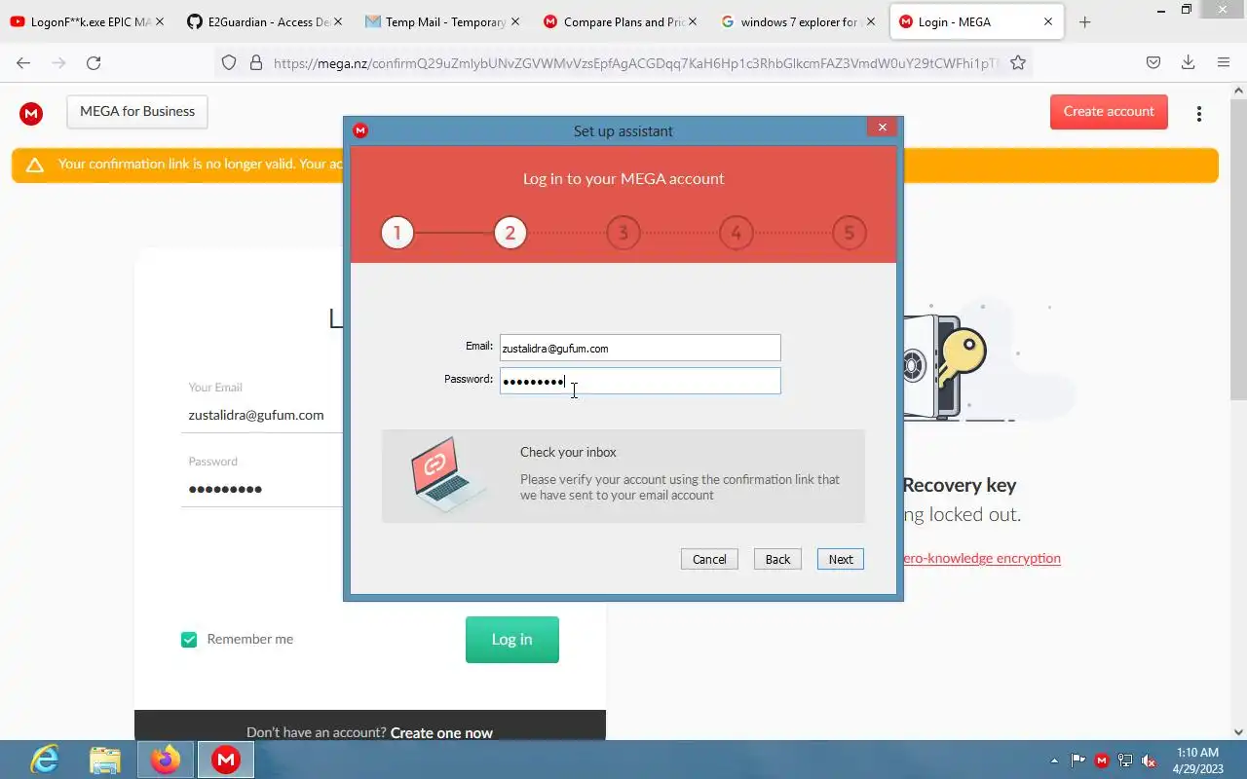Bookmark this page with the star icon
Viewport: 1247px width, 779px height.
click(x=1018, y=62)
